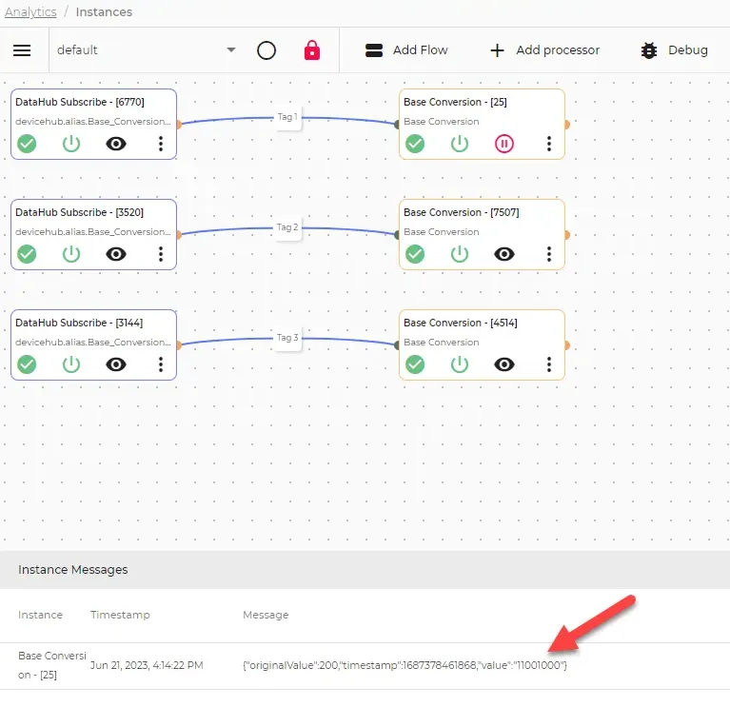The image size is (730, 707).
Task: Click the orange output port of DataHub Subscribe [3144]
Action: [x=178, y=345]
